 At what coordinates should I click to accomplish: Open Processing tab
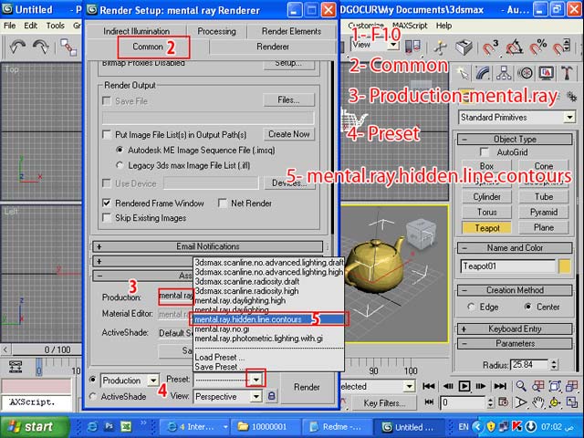(x=216, y=31)
